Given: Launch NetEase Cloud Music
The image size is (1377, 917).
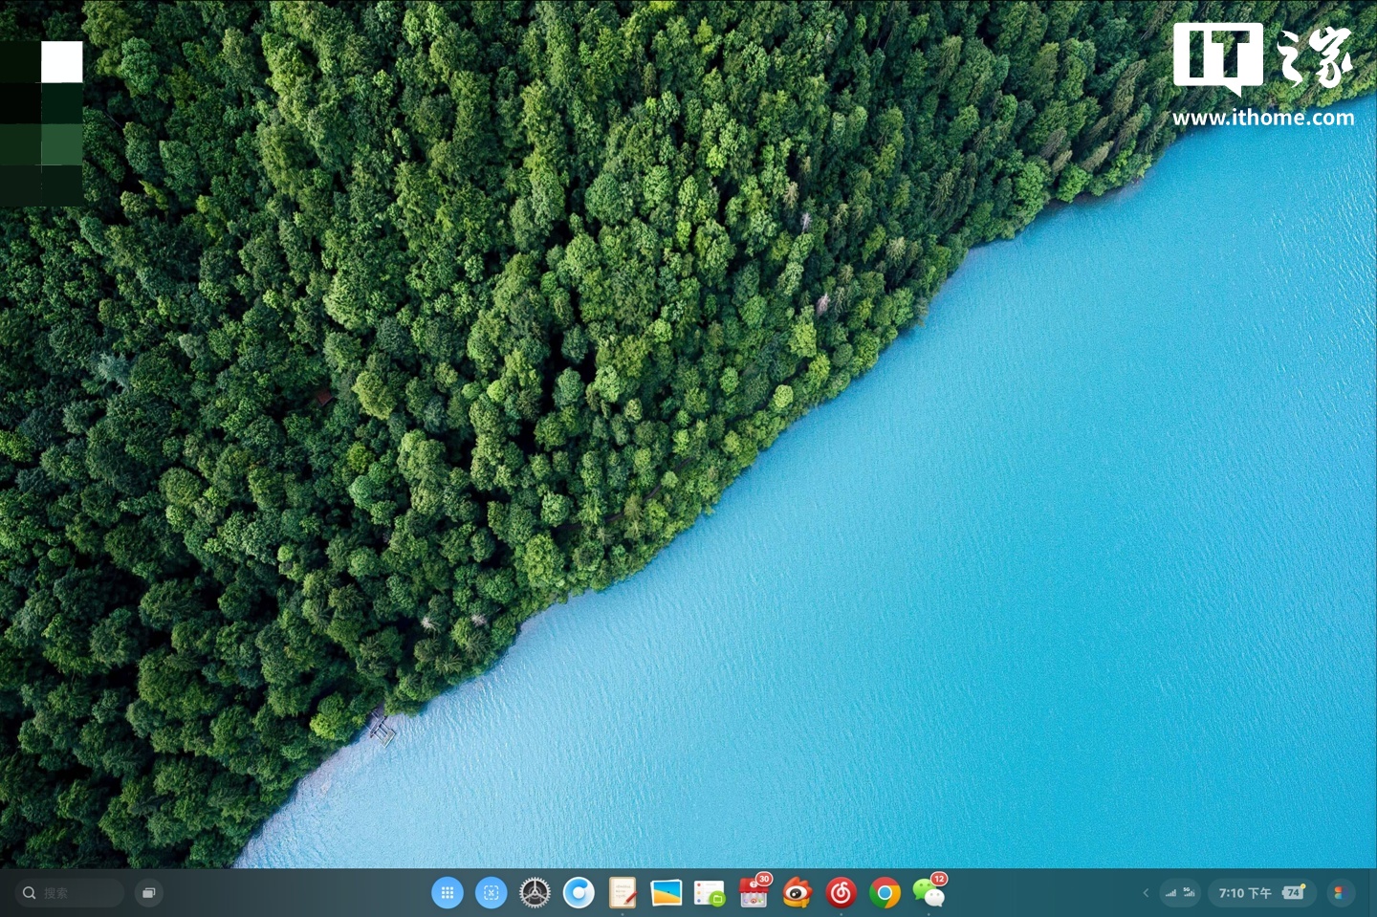Looking at the screenshot, I should tap(841, 893).
